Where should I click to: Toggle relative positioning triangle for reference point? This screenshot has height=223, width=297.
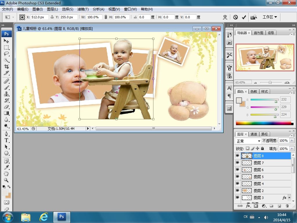click(x=52, y=17)
